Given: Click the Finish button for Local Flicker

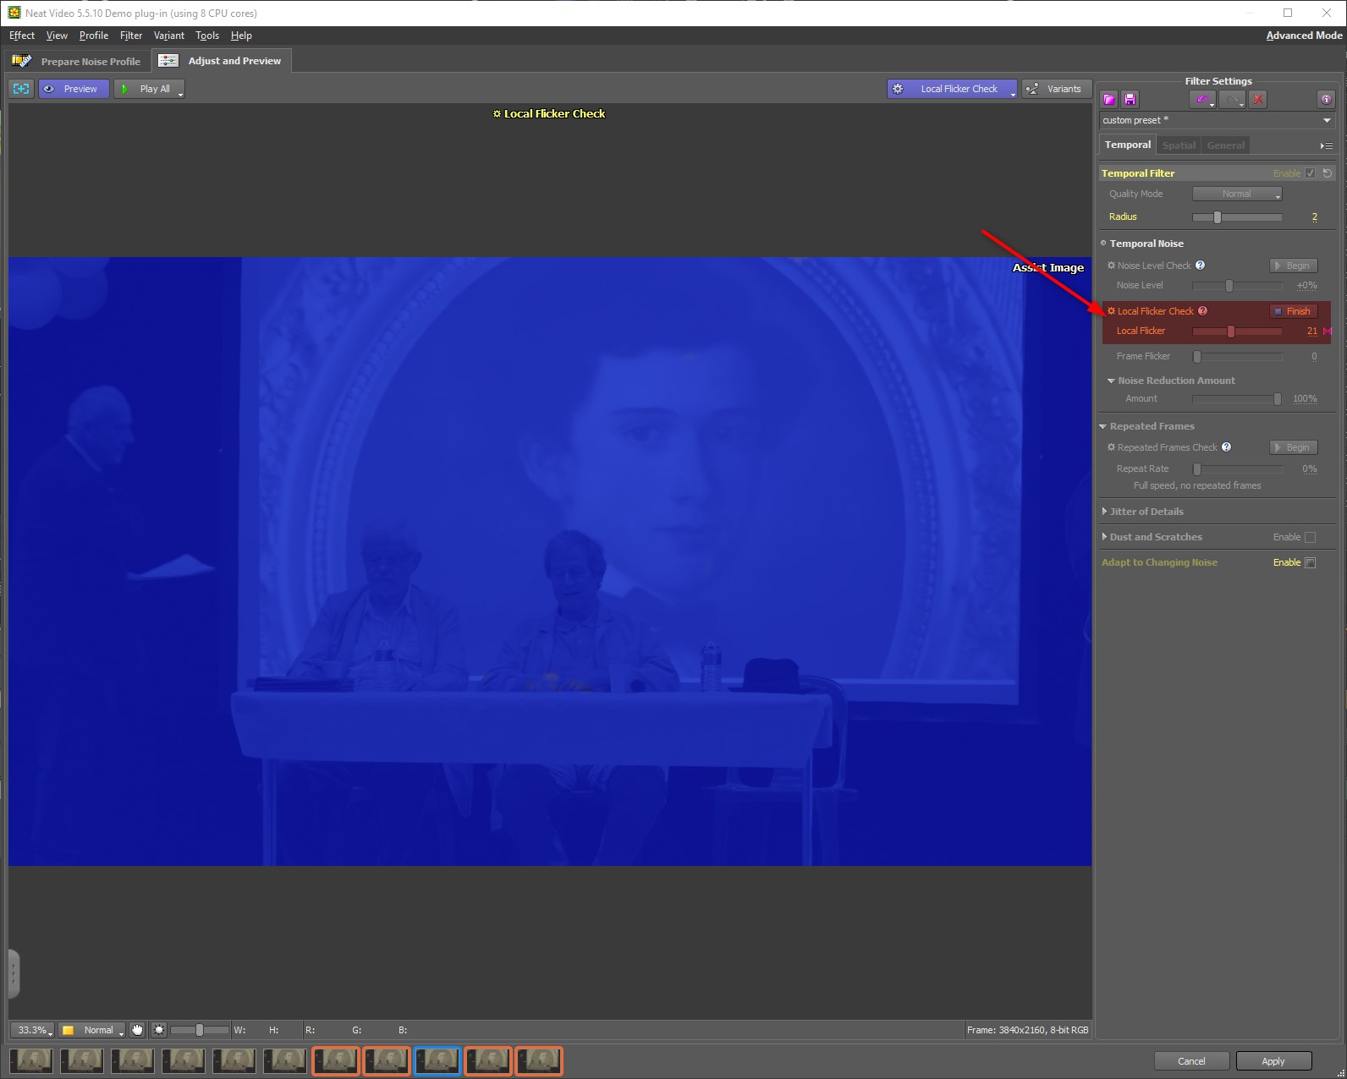Looking at the screenshot, I should click(1294, 311).
